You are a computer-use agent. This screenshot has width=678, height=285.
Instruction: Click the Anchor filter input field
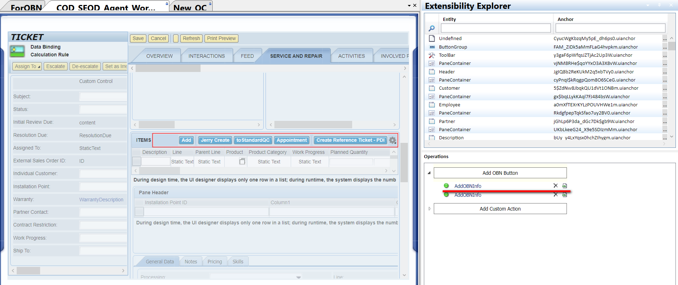(x=610, y=28)
